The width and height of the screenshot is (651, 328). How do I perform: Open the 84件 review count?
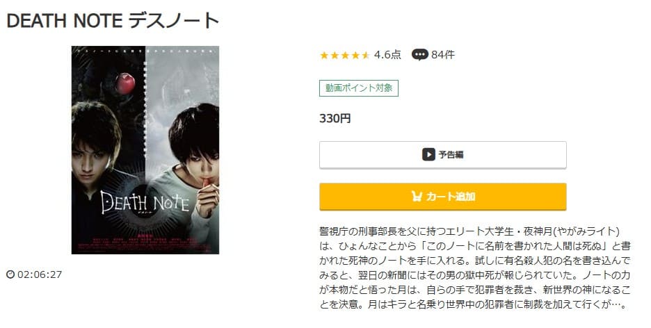[443, 55]
